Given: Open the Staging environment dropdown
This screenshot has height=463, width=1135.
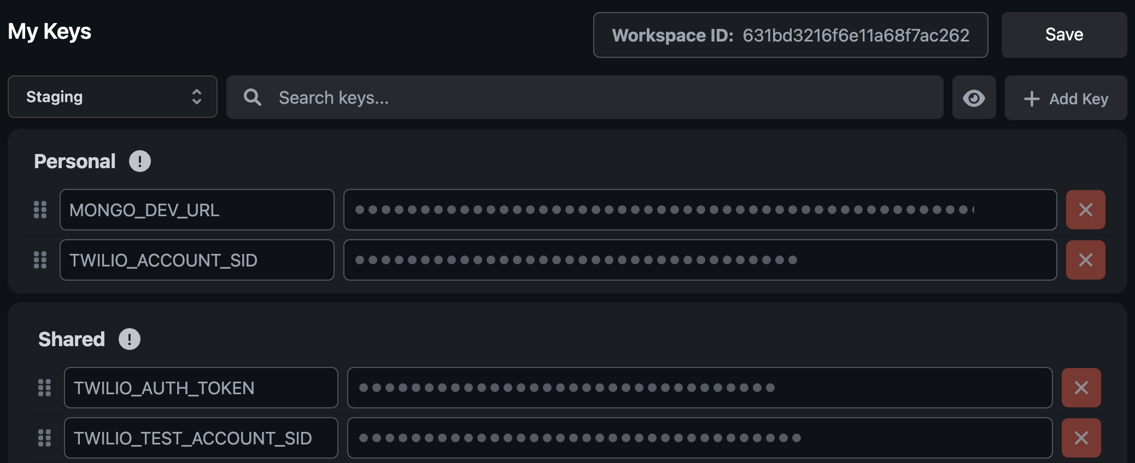Looking at the screenshot, I should [113, 97].
